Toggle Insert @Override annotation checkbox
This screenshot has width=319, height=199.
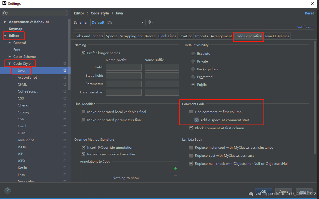[83, 147]
